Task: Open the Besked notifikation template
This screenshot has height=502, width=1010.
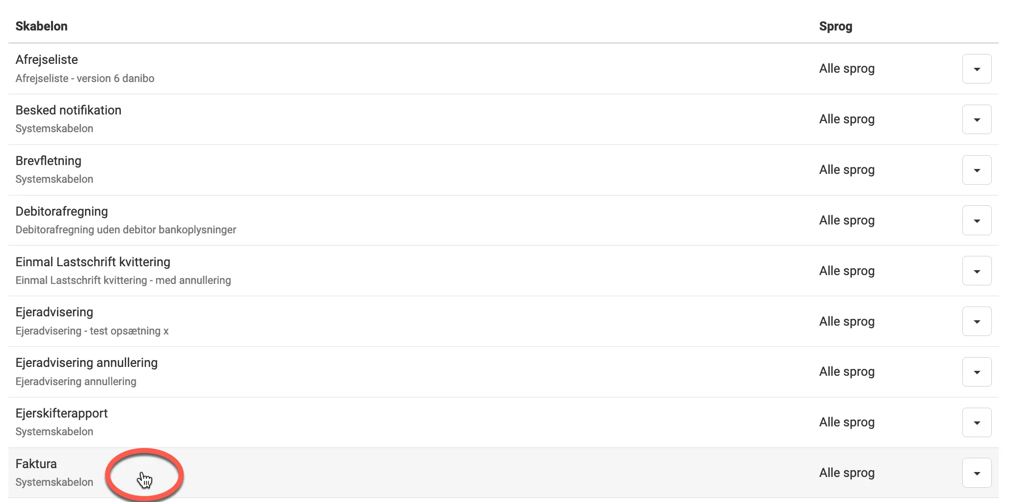Action: click(x=68, y=111)
